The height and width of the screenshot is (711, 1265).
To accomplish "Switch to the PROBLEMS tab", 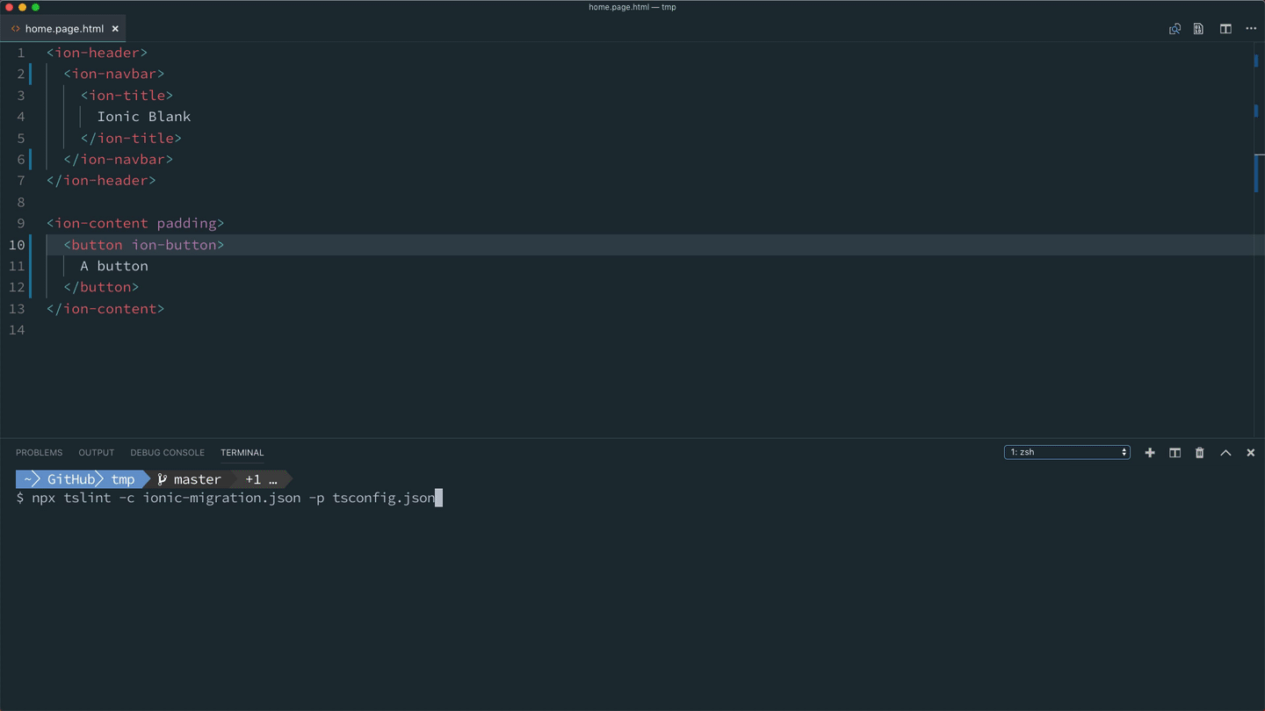I will point(39,453).
